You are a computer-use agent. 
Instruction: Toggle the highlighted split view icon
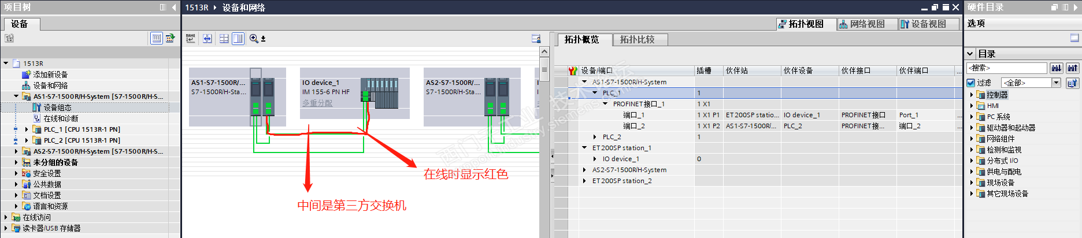click(x=238, y=38)
